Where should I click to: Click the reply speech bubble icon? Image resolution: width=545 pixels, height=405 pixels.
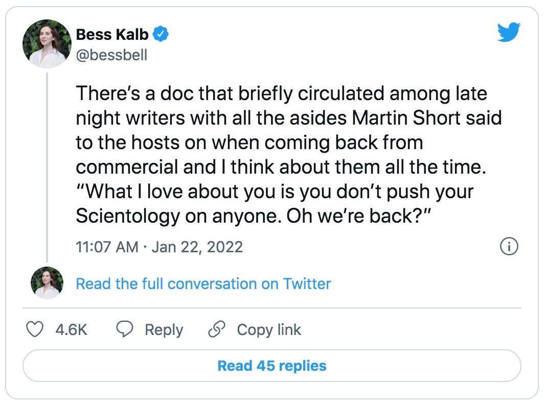pos(125,329)
